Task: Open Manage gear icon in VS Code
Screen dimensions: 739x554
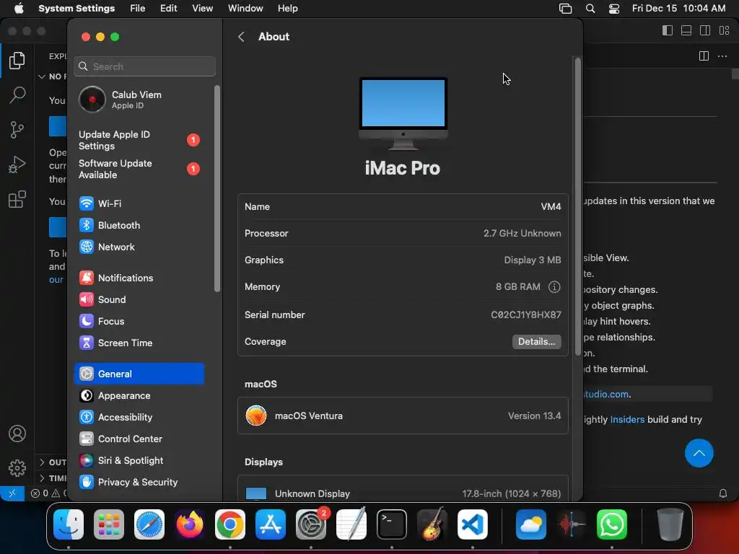Action: click(x=17, y=467)
